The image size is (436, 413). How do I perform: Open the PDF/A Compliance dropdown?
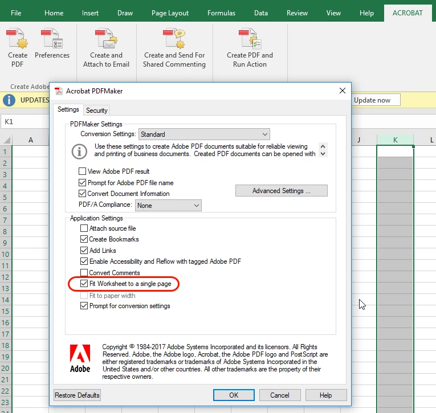click(168, 206)
